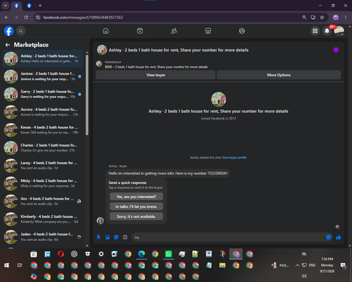The width and height of the screenshot is (352, 282).
Task: Click the browser back arrow
Action: [x=6, y=18]
